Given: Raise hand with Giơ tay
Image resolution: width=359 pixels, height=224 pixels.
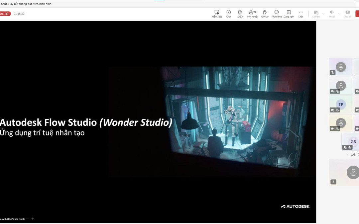Looking at the screenshot, I should coord(265,14).
